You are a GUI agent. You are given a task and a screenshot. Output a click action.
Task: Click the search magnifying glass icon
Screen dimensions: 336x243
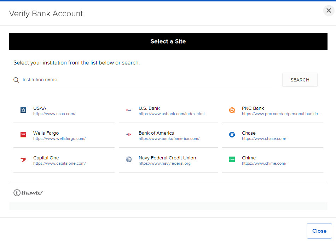coord(16,80)
